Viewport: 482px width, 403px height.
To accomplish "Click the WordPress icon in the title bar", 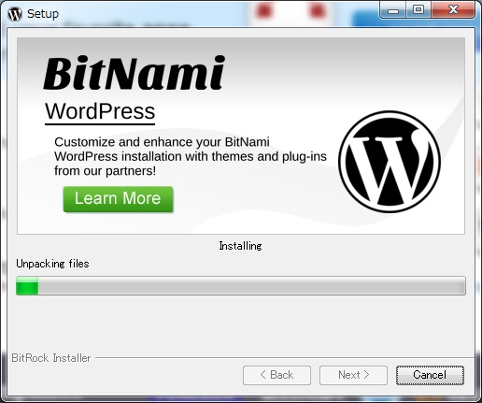I will click(x=15, y=14).
